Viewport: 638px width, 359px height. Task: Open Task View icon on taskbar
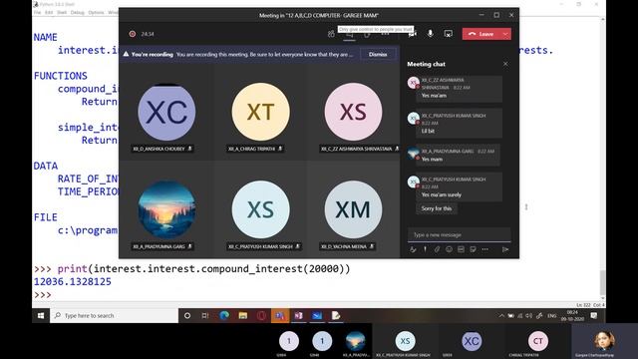(x=205, y=315)
